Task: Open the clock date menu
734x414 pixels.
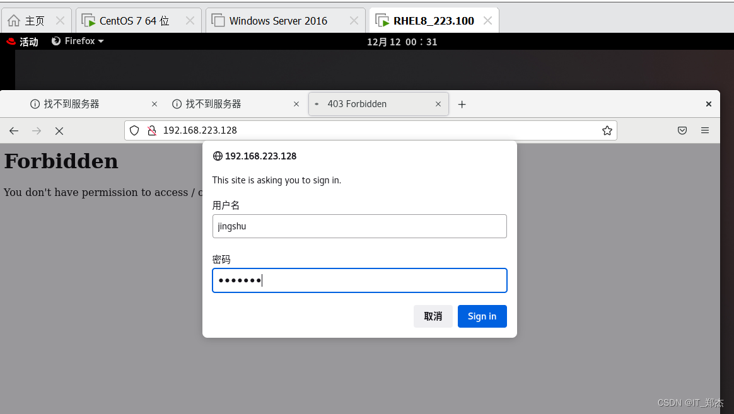Action: coord(402,42)
